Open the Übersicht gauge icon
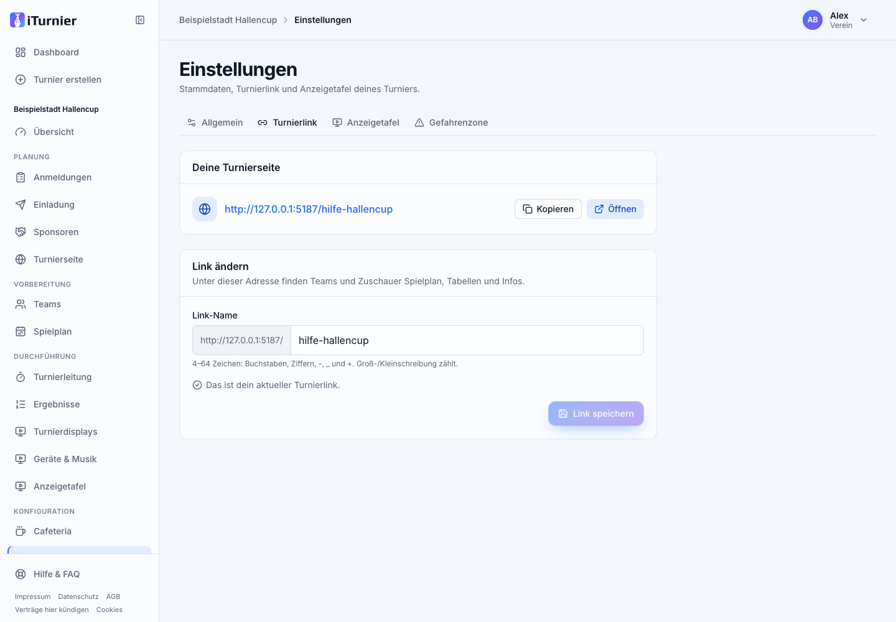896x622 pixels. (x=21, y=132)
